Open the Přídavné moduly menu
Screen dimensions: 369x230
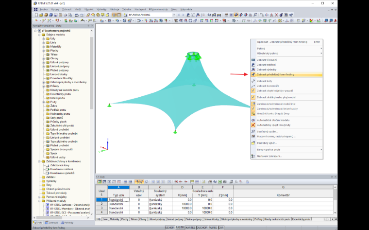(x=158, y=9)
